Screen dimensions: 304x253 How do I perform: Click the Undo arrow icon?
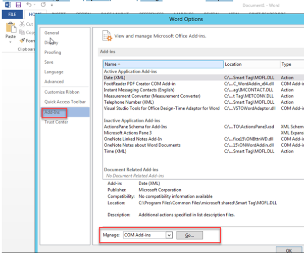click(29, 5)
